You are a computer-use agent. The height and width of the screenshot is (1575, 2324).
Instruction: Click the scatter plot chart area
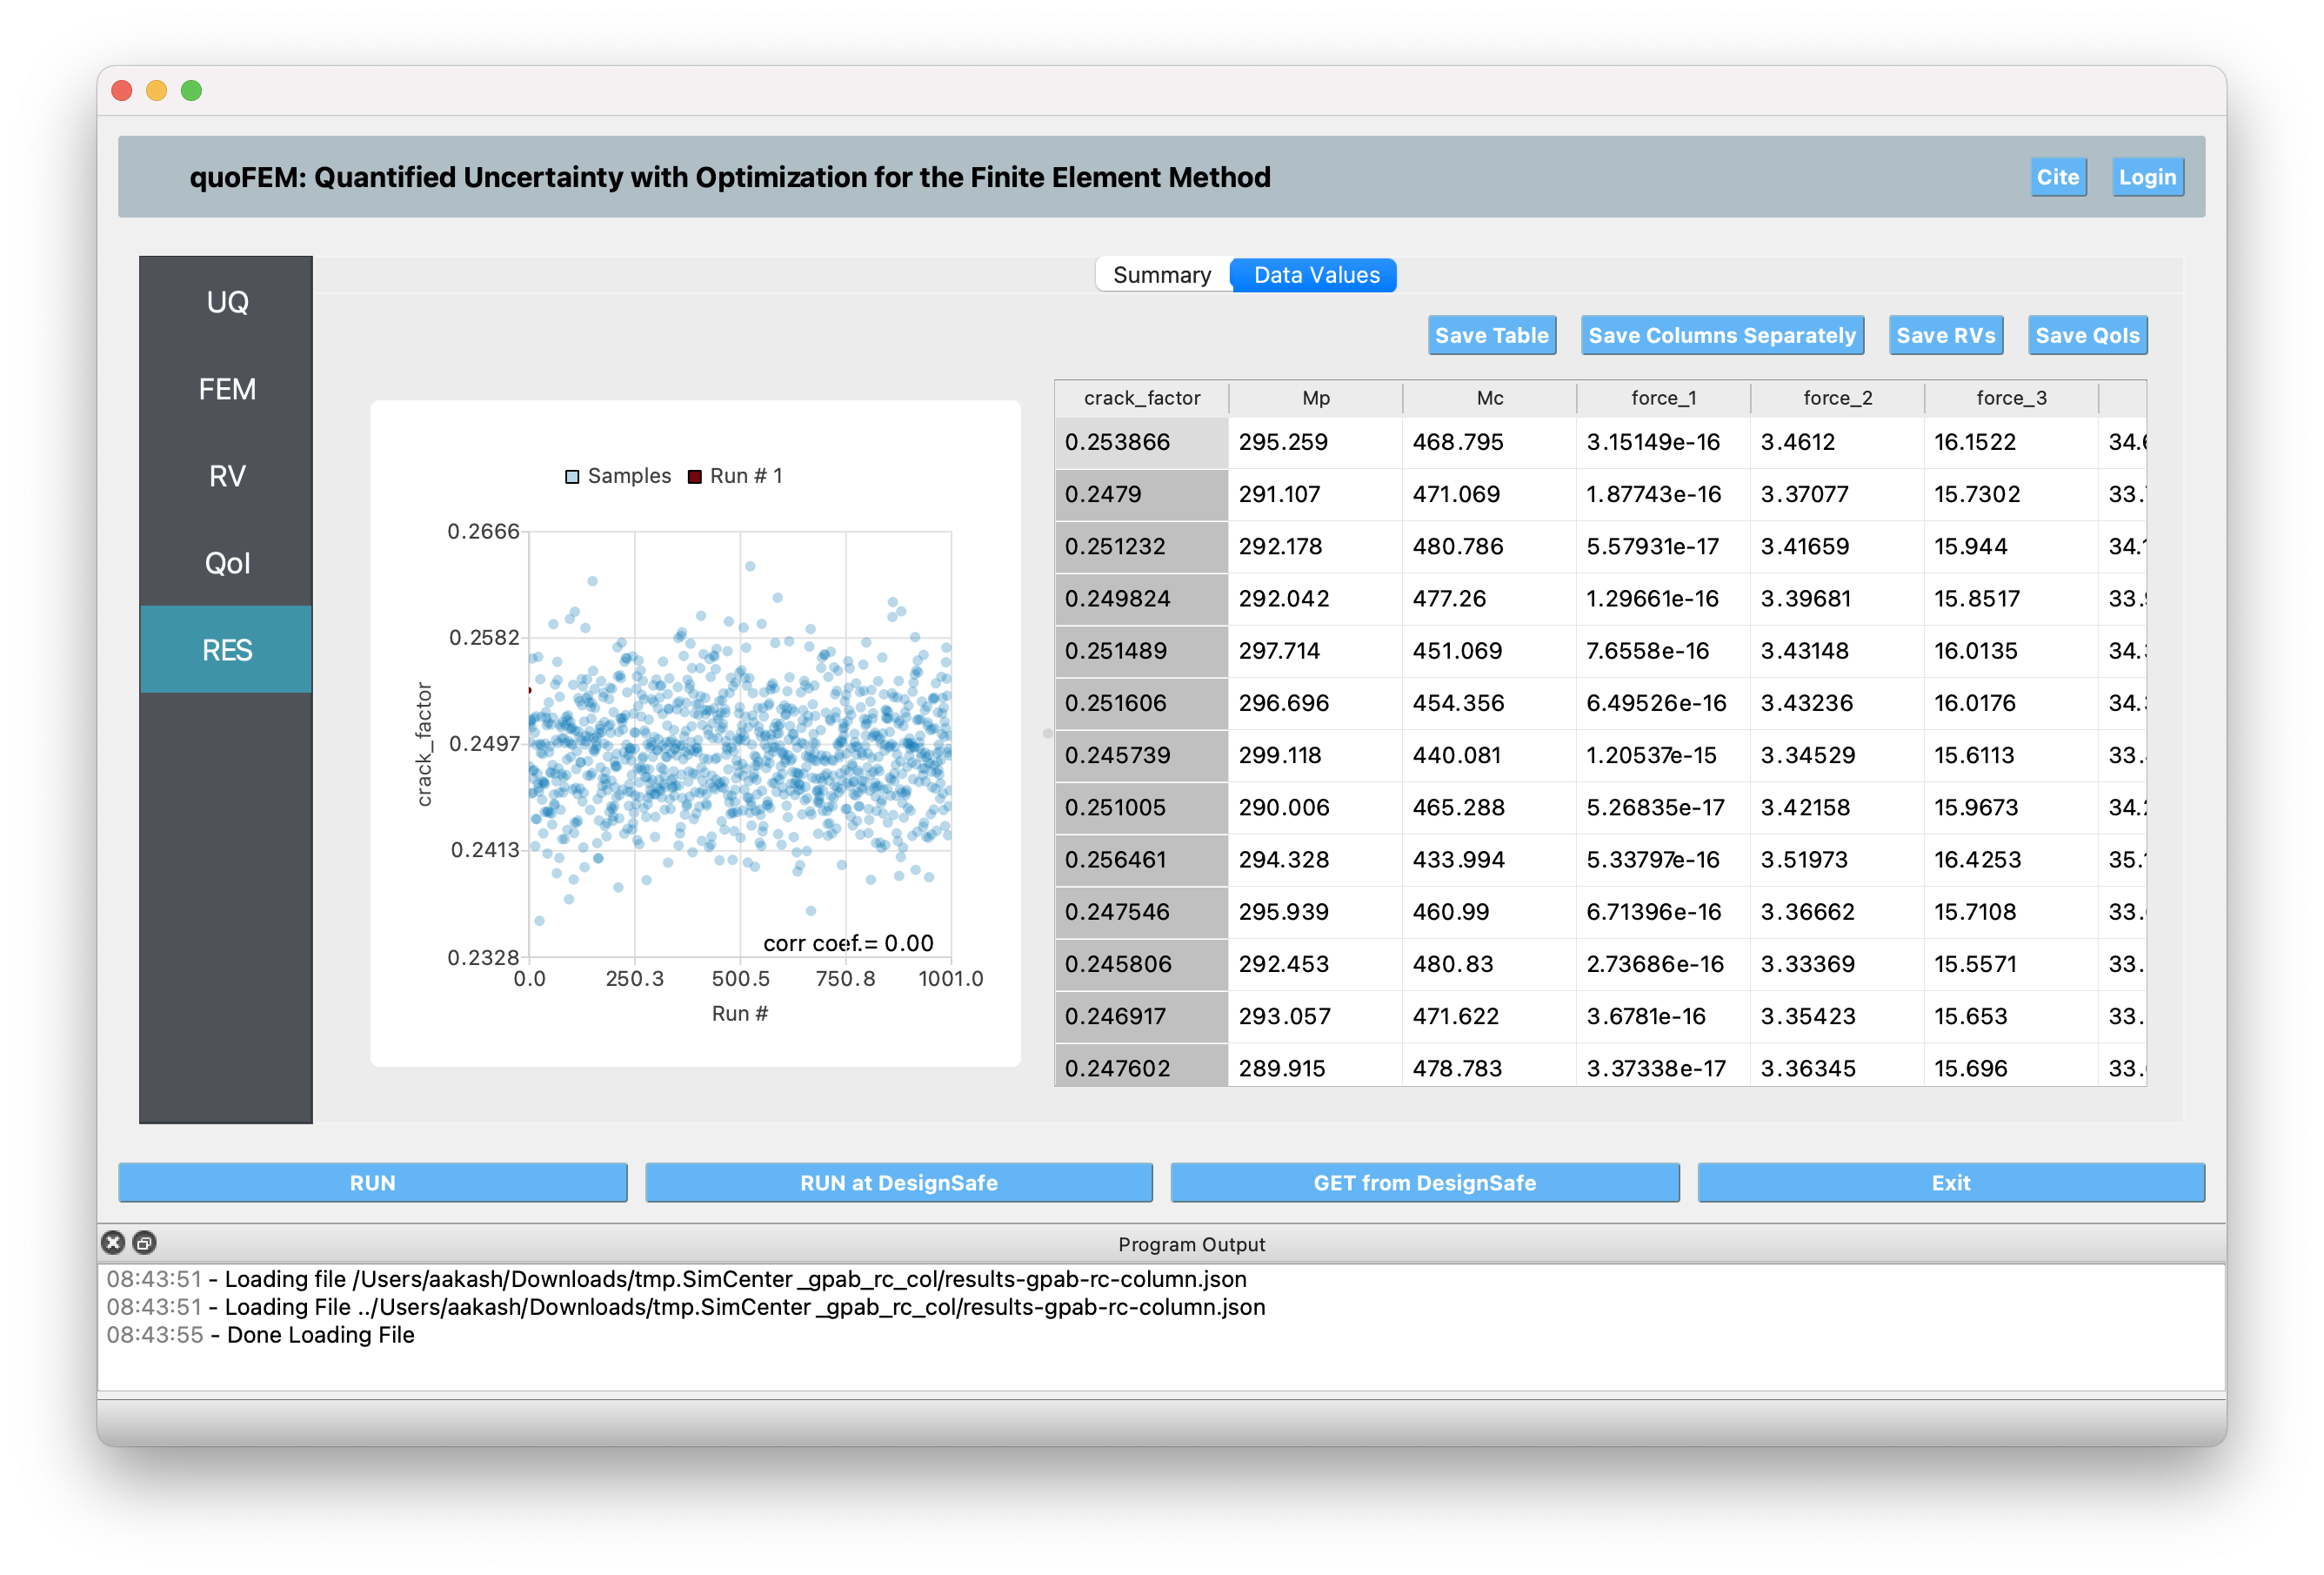click(x=739, y=743)
